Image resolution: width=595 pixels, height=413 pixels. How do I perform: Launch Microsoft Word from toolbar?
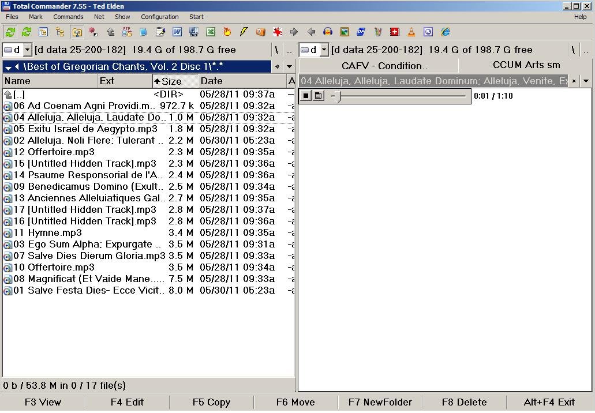tap(177, 32)
